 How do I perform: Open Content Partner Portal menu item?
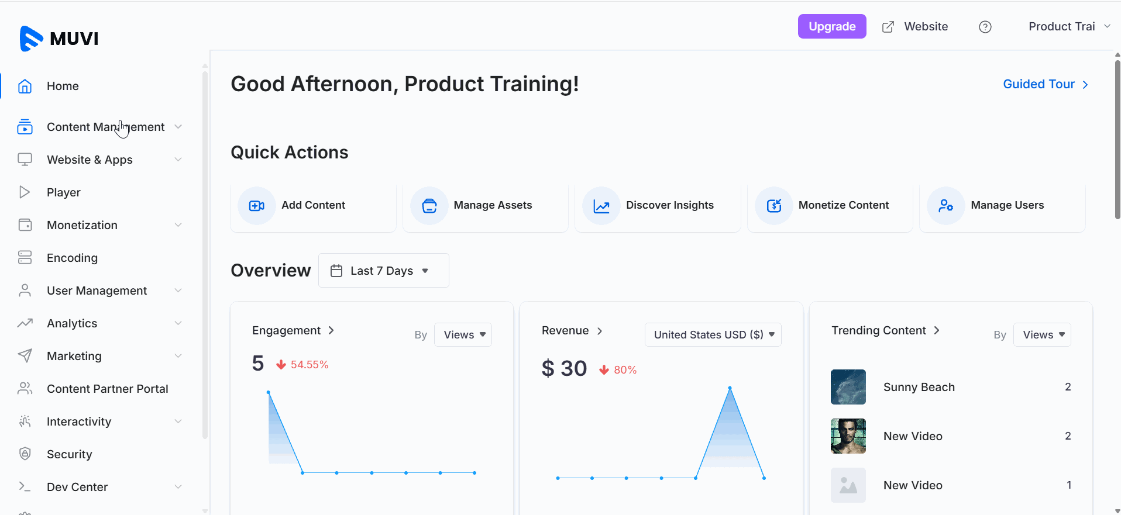(107, 389)
